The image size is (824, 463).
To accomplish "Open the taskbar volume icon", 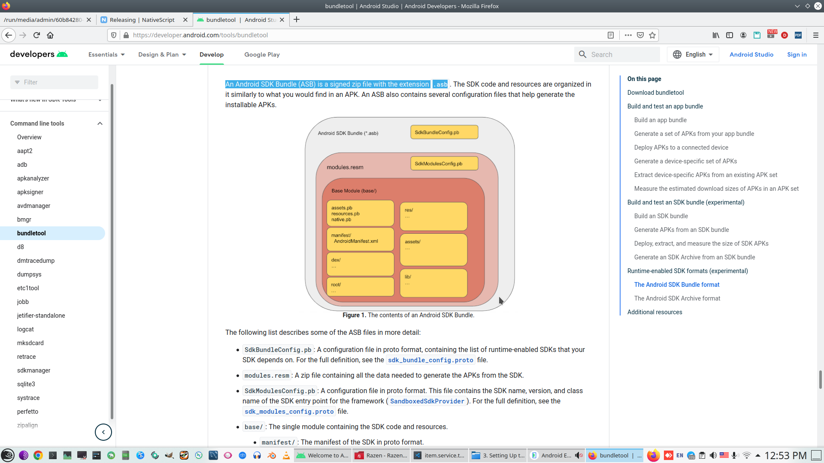I will (713, 455).
